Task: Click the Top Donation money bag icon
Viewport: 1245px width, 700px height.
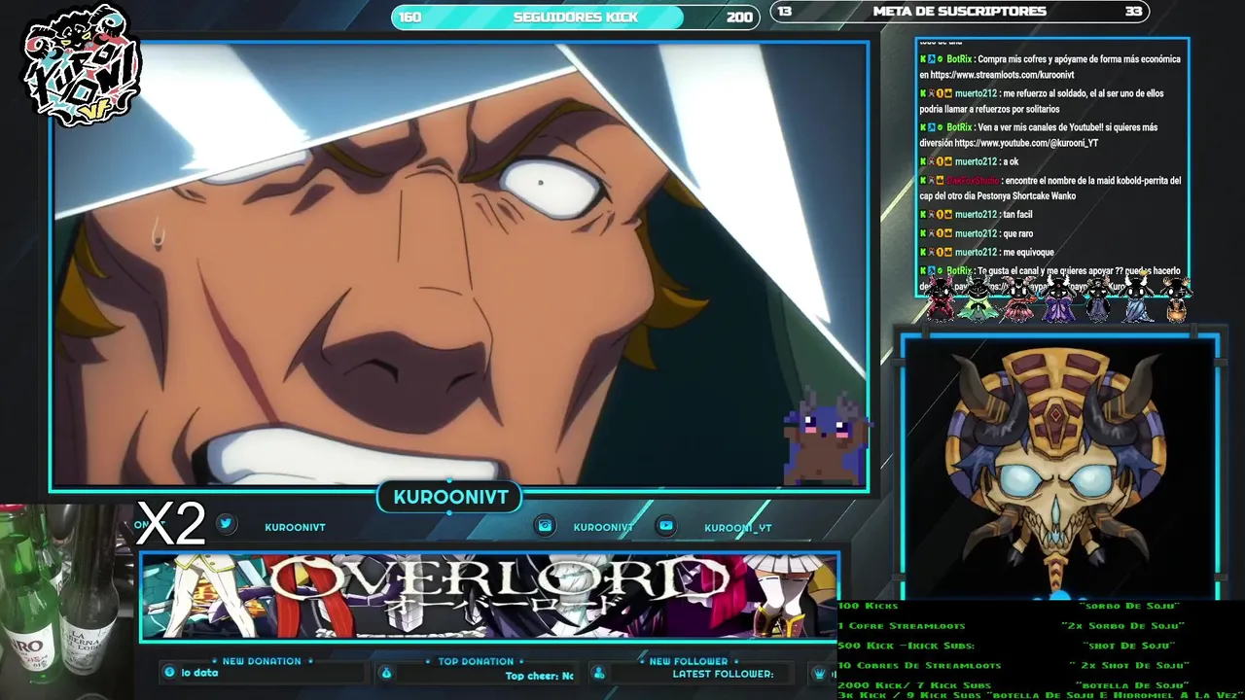Action: (386, 673)
